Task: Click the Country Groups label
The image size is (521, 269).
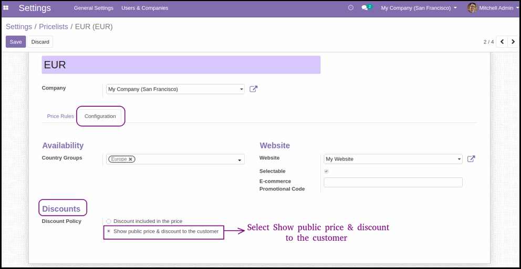Action: coord(62,158)
